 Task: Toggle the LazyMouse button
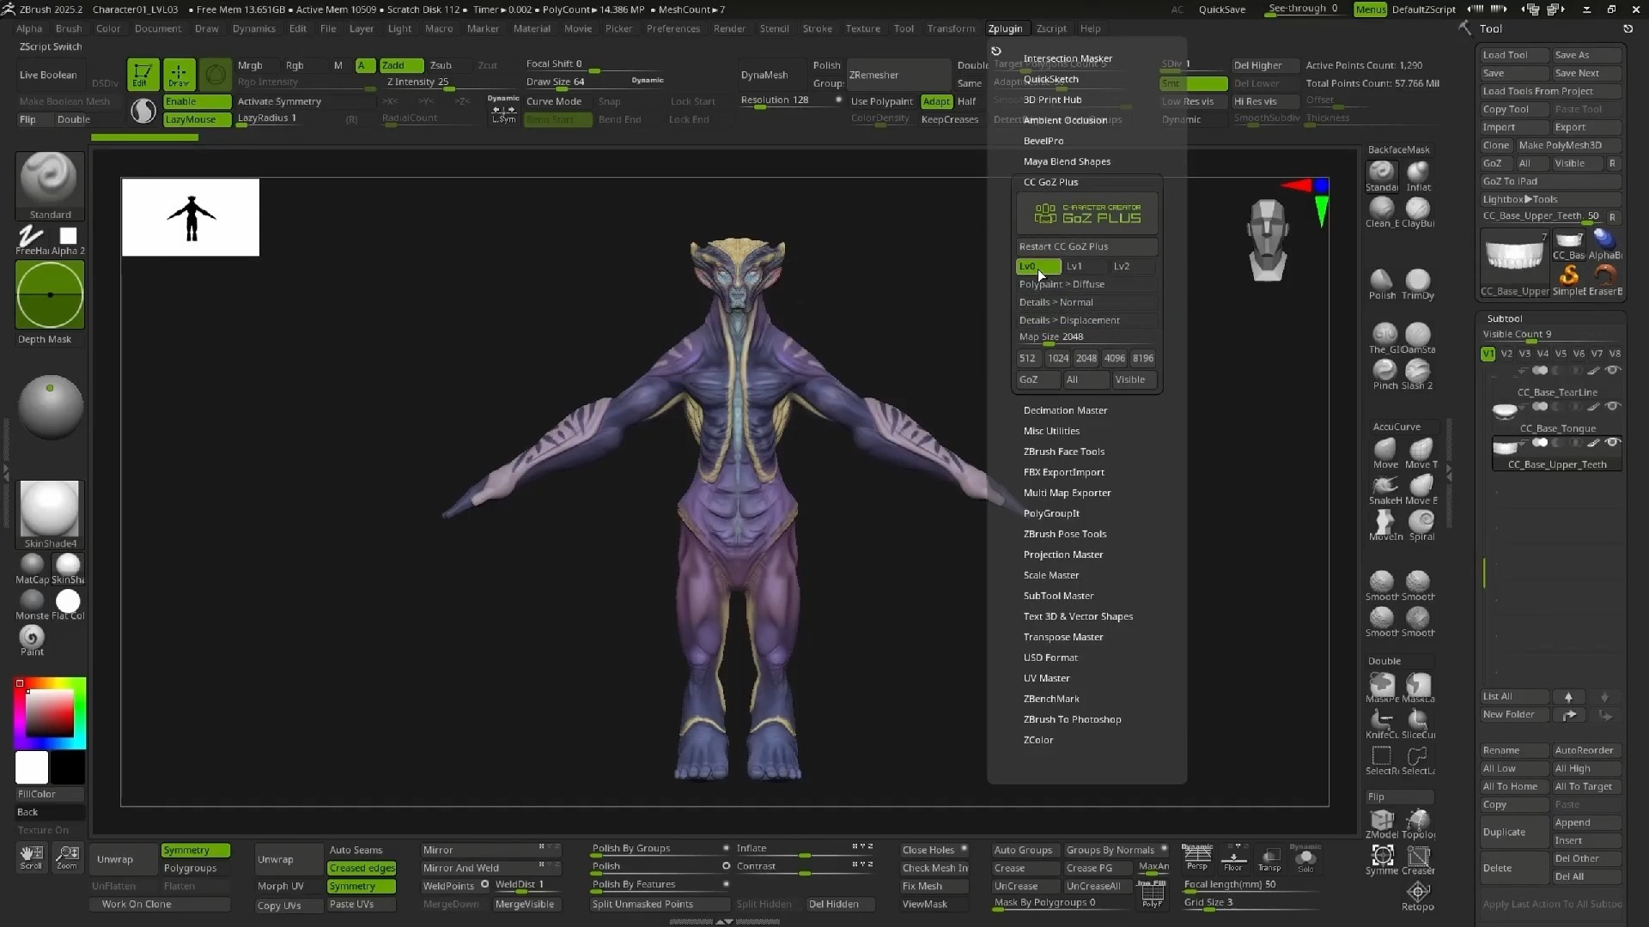tap(197, 119)
